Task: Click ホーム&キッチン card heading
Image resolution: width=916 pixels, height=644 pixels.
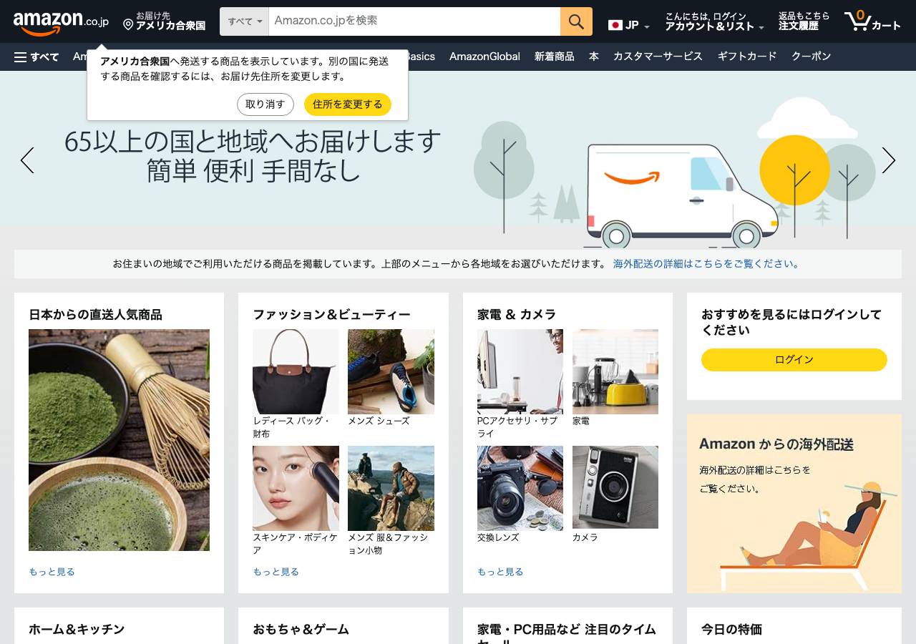Action: tap(77, 630)
